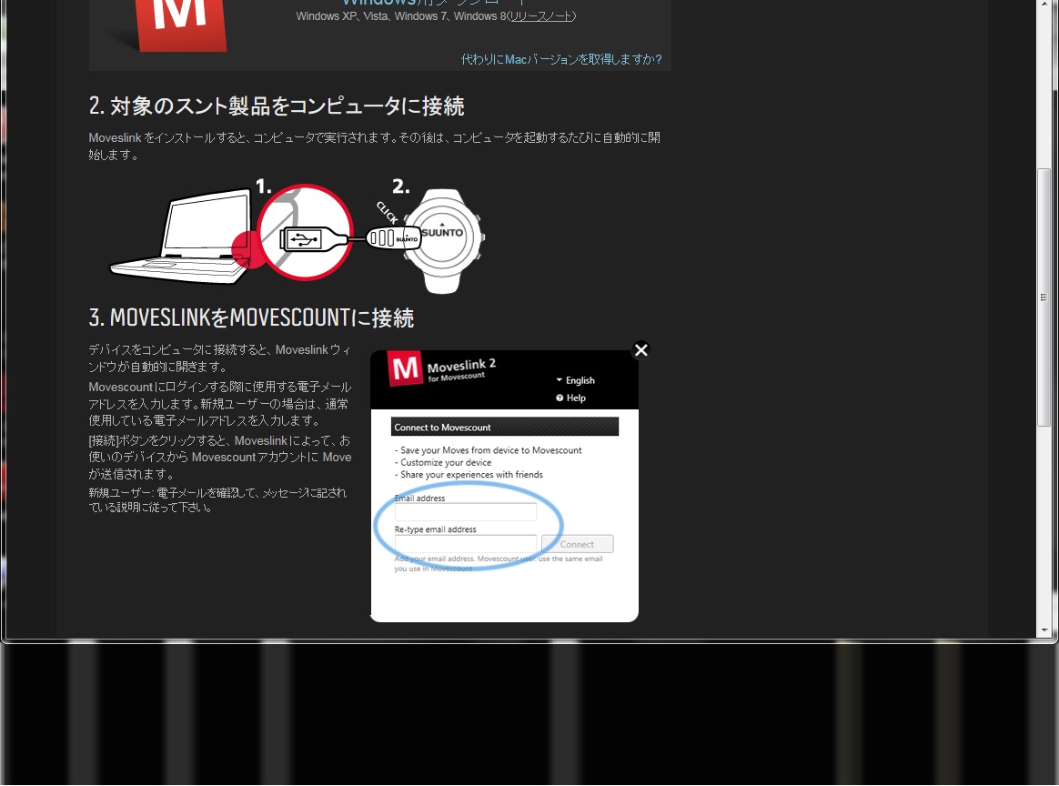Screen dimensions: 1059x786
Task: Click text Save your Moves from device to Movescount
Action: 488,450
